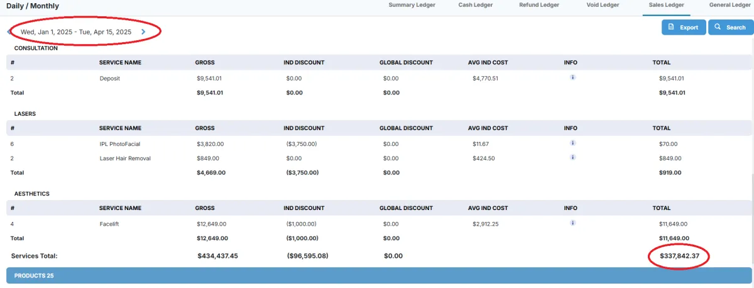Click the LASERS section heading
The height and width of the screenshot is (288, 754).
pos(25,114)
